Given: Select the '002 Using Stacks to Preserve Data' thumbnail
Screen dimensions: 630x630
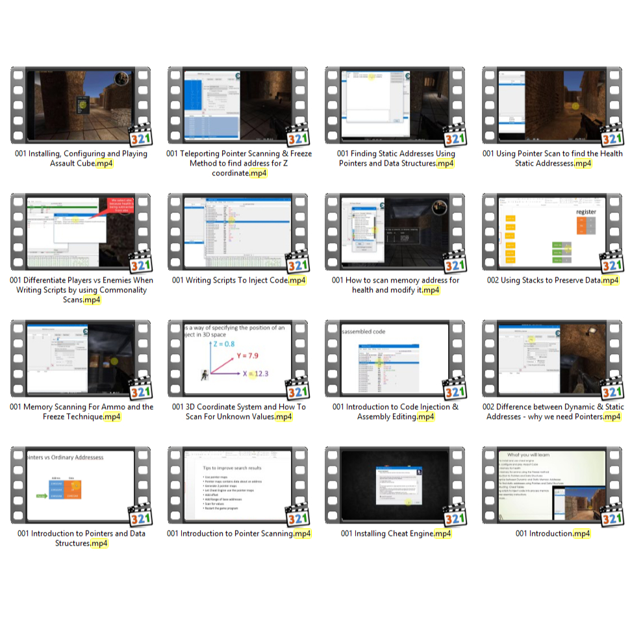Looking at the screenshot, I should point(552,231).
